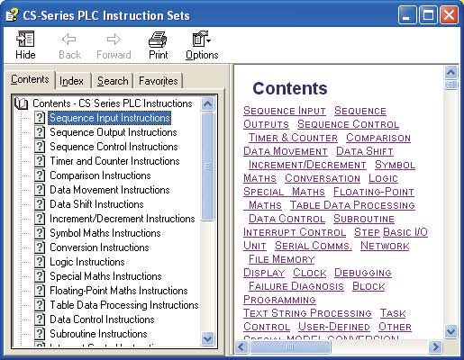This screenshot has width=464, height=360.
Task: Click topic icon beside Subroutine Instructions
Action: 40,334
